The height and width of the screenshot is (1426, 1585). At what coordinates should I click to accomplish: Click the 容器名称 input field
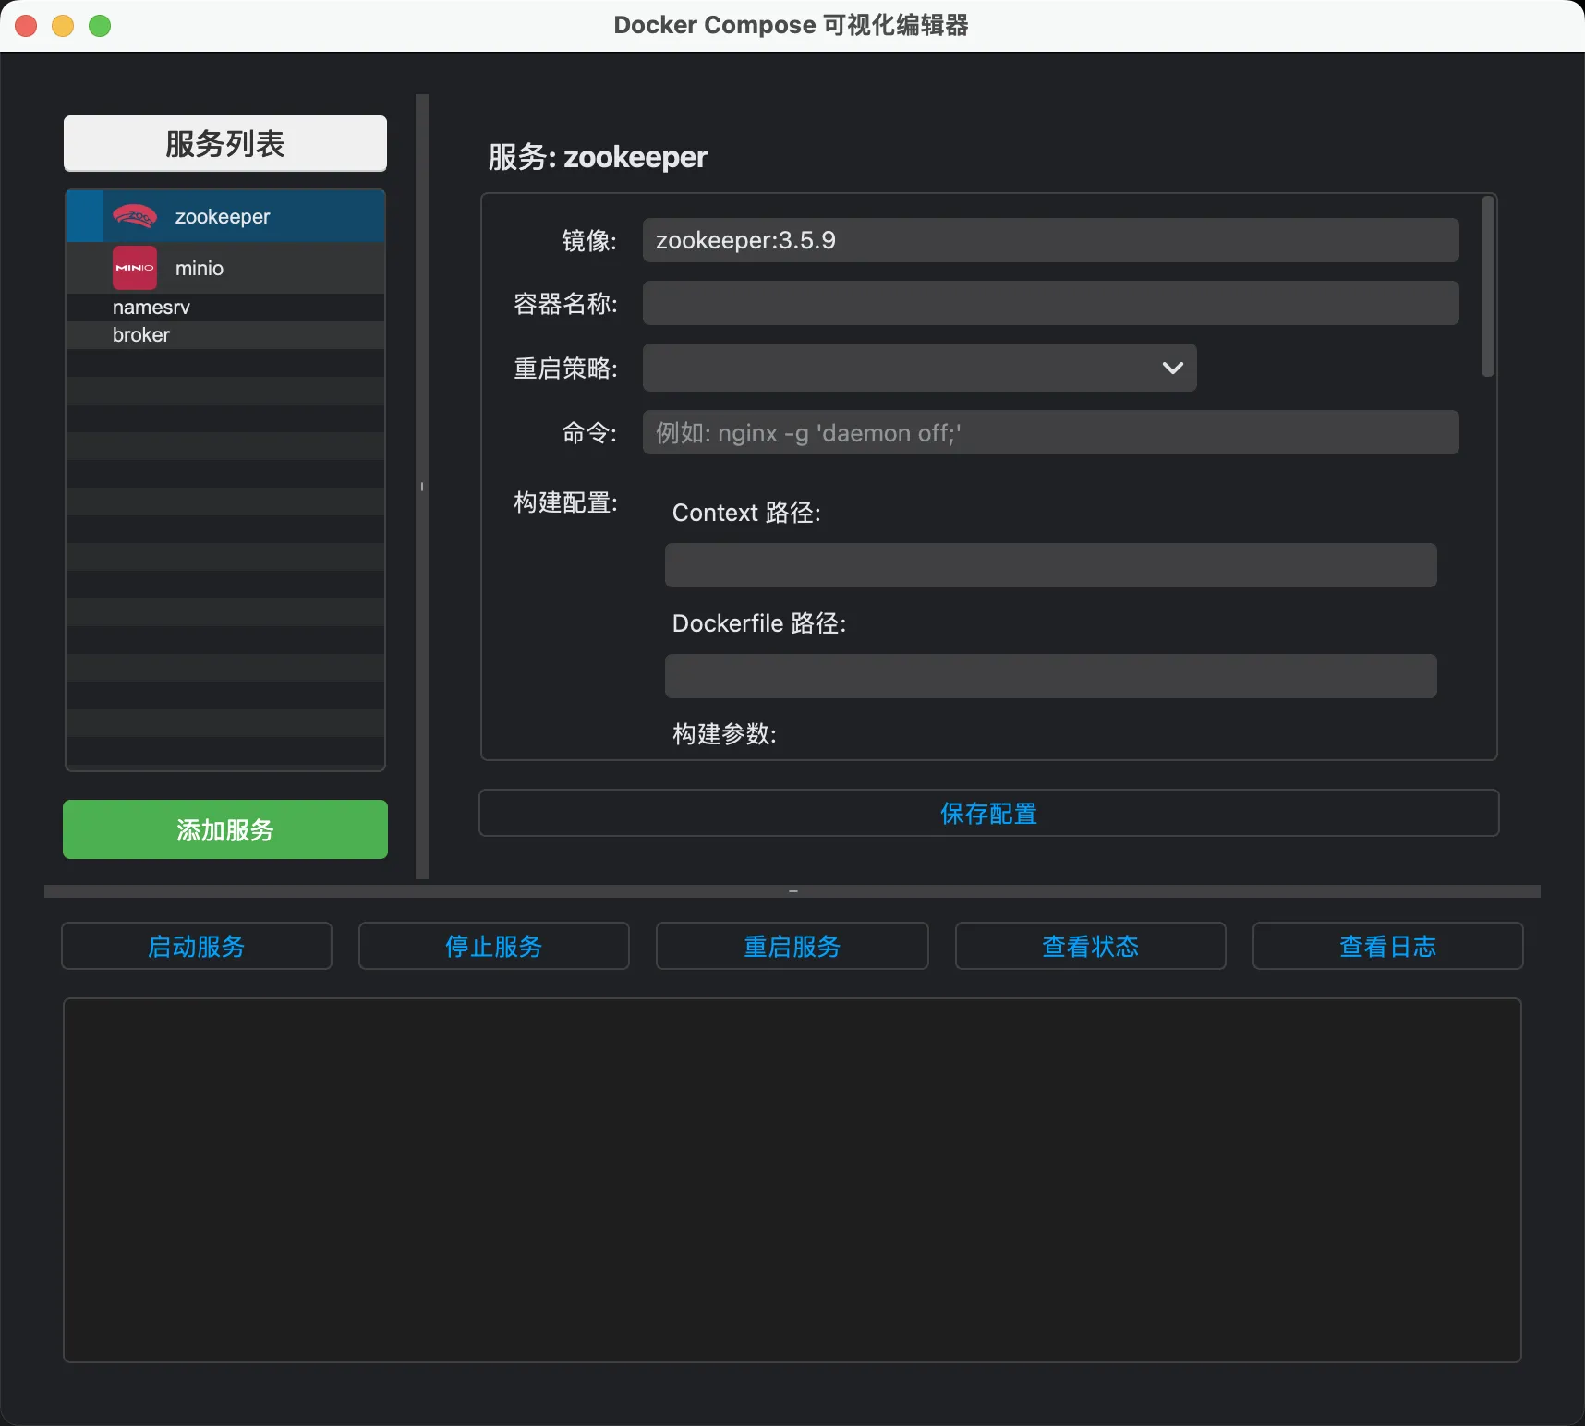pos(1051,303)
